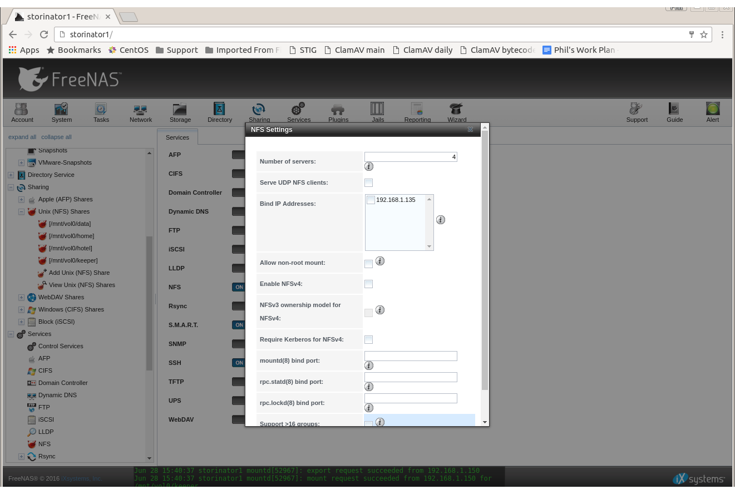Click the Number of servers field
This screenshot has width=735, height=494.
coord(411,157)
